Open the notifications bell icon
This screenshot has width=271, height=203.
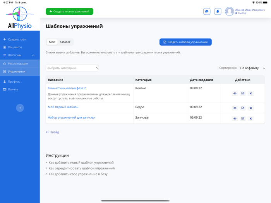(x=218, y=12)
